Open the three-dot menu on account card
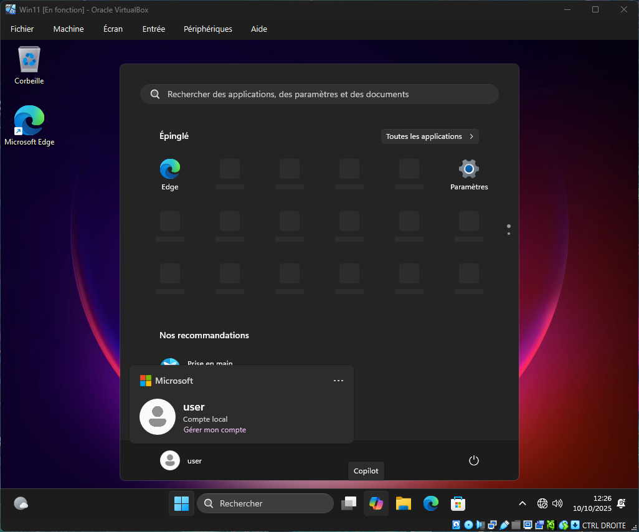The width and height of the screenshot is (639, 532). tap(338, 381)
